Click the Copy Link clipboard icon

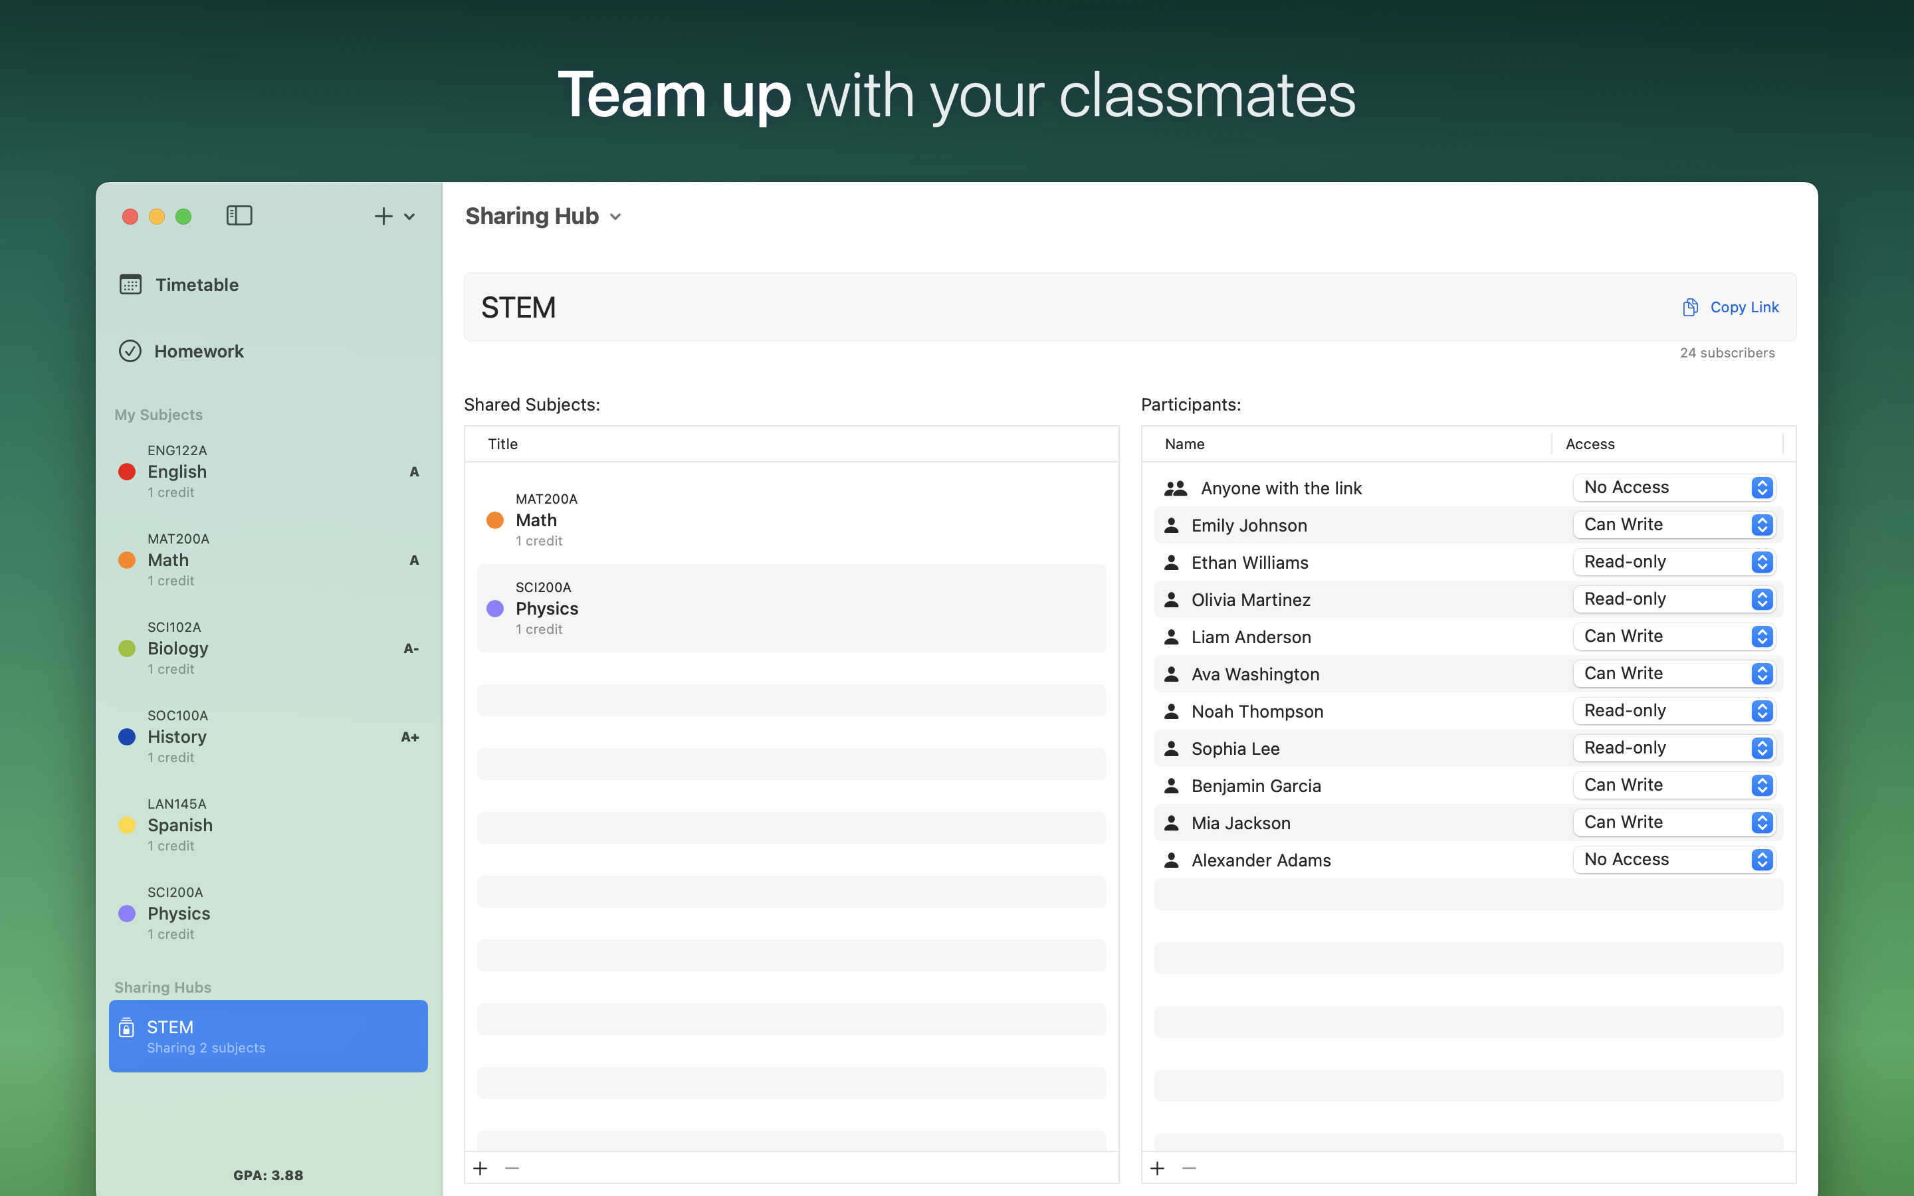coord(1690,307)
